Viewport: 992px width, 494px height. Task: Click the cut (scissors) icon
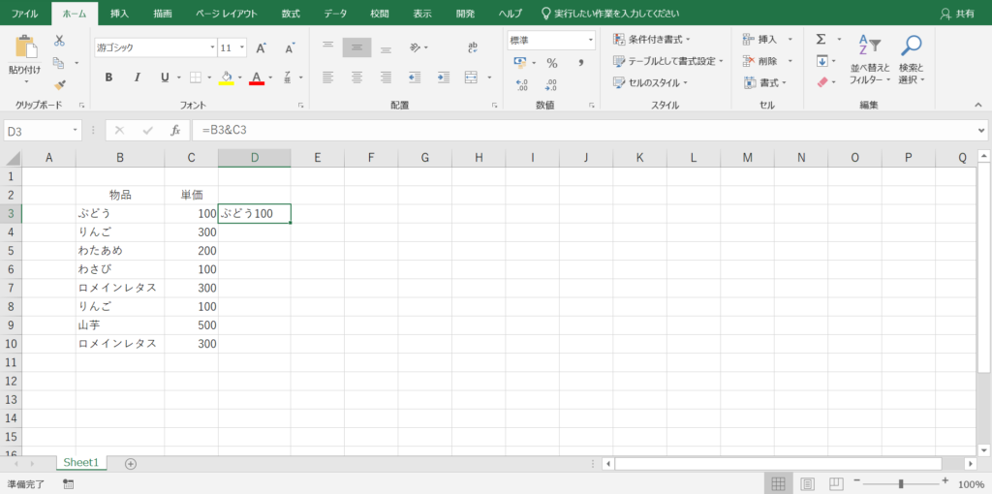pos(59,41)
